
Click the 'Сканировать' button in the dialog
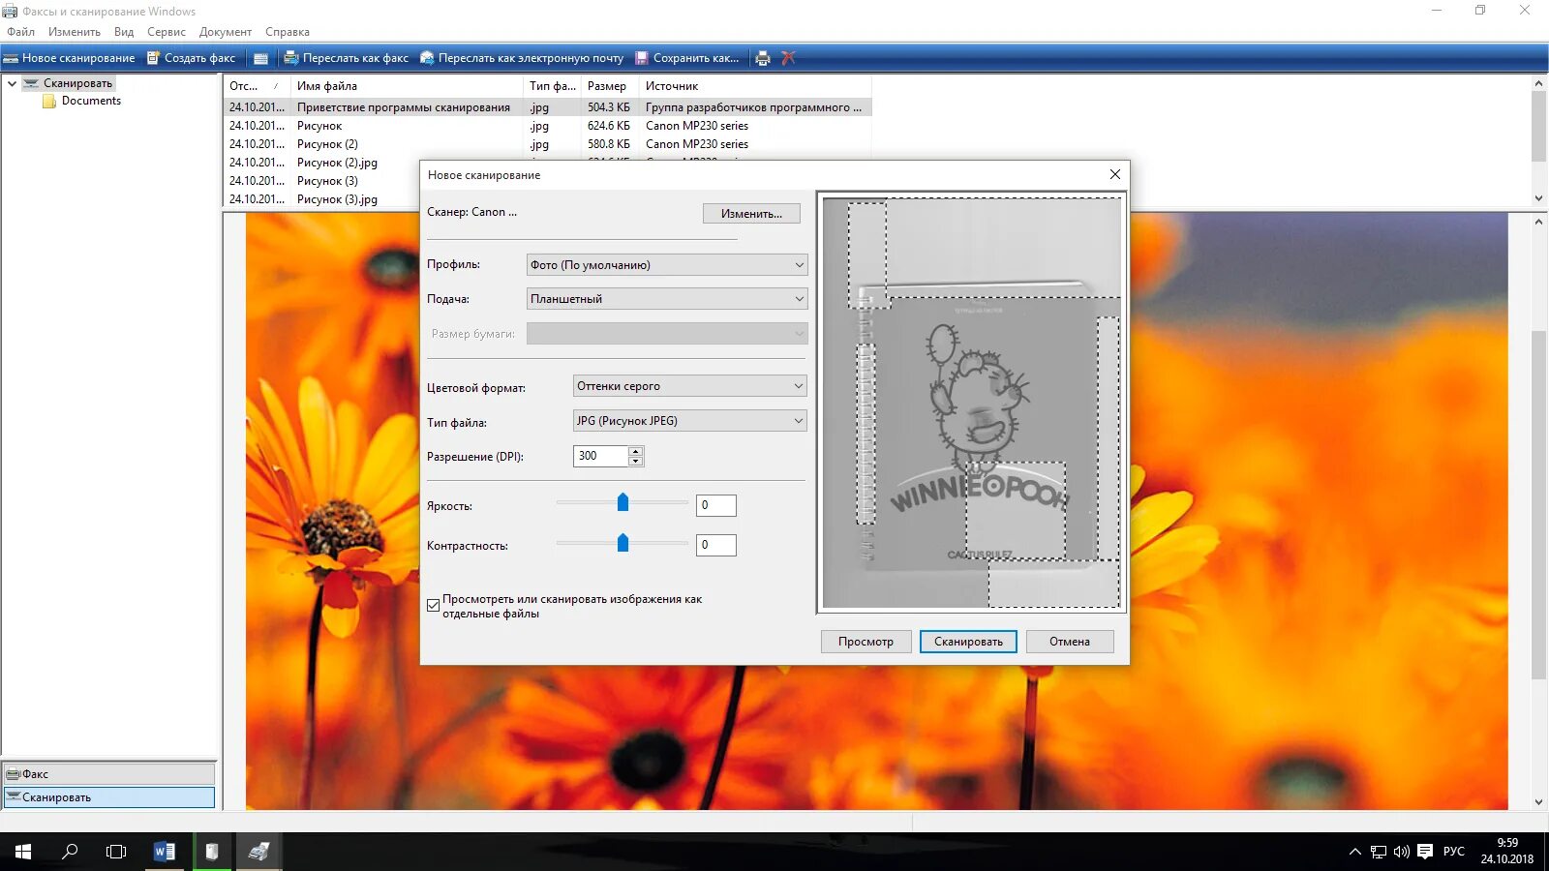(x=968, y=642)
